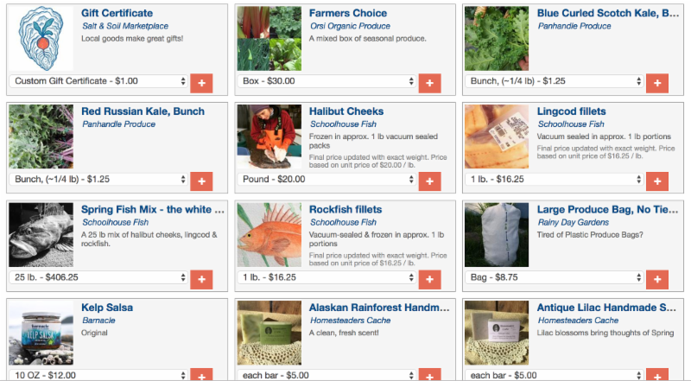Hit plus button for Rockfish fillets
691x381 pixels.
tap(429, 279)
